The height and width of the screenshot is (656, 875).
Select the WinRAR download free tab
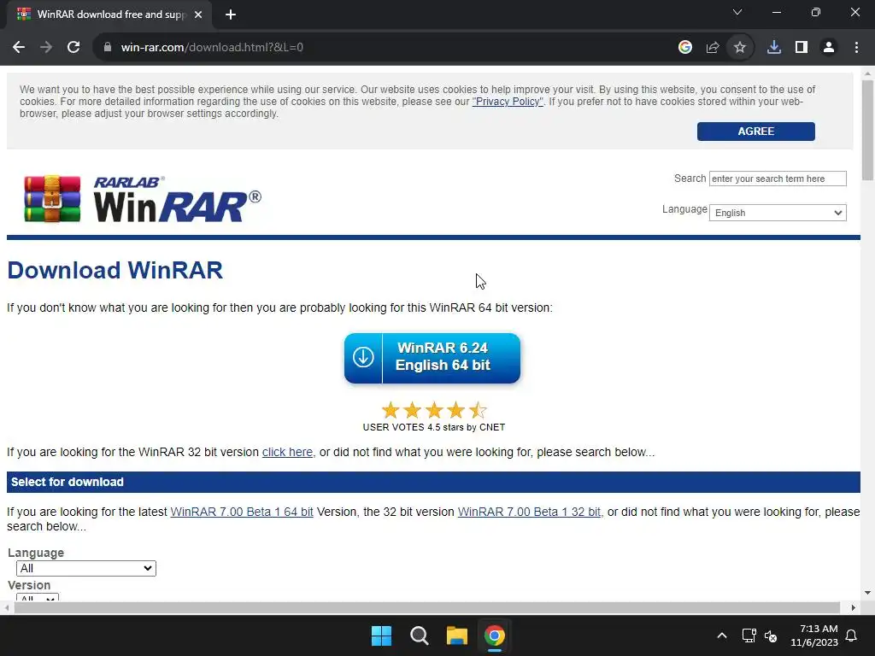point(109,15)
